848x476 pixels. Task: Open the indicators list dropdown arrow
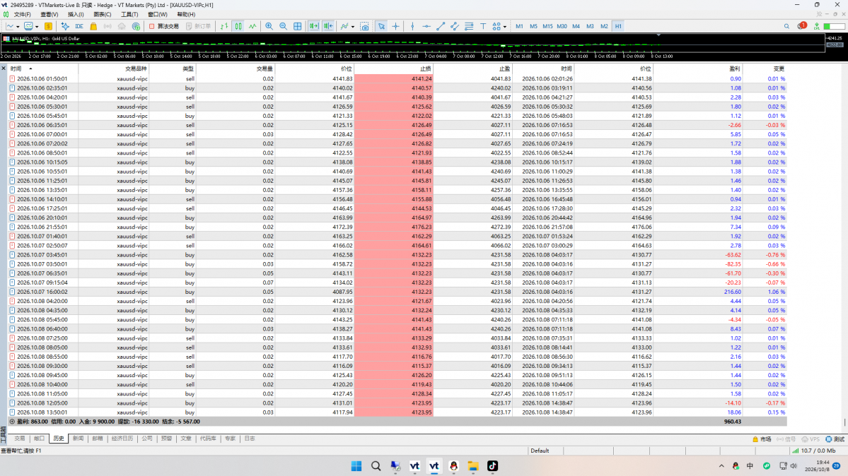point(353,26)
